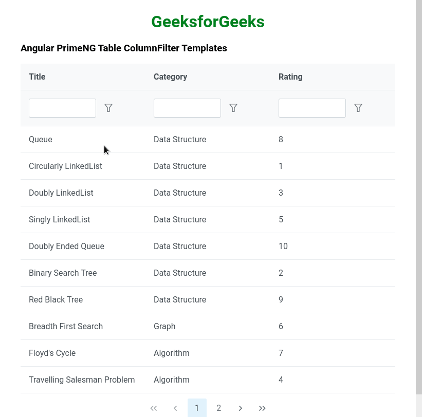
Task: Select page 1 in the paginator
Action: coord(197,408)
